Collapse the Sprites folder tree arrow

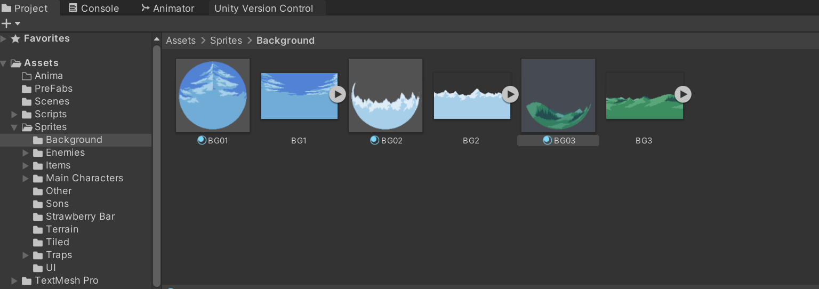14,127
